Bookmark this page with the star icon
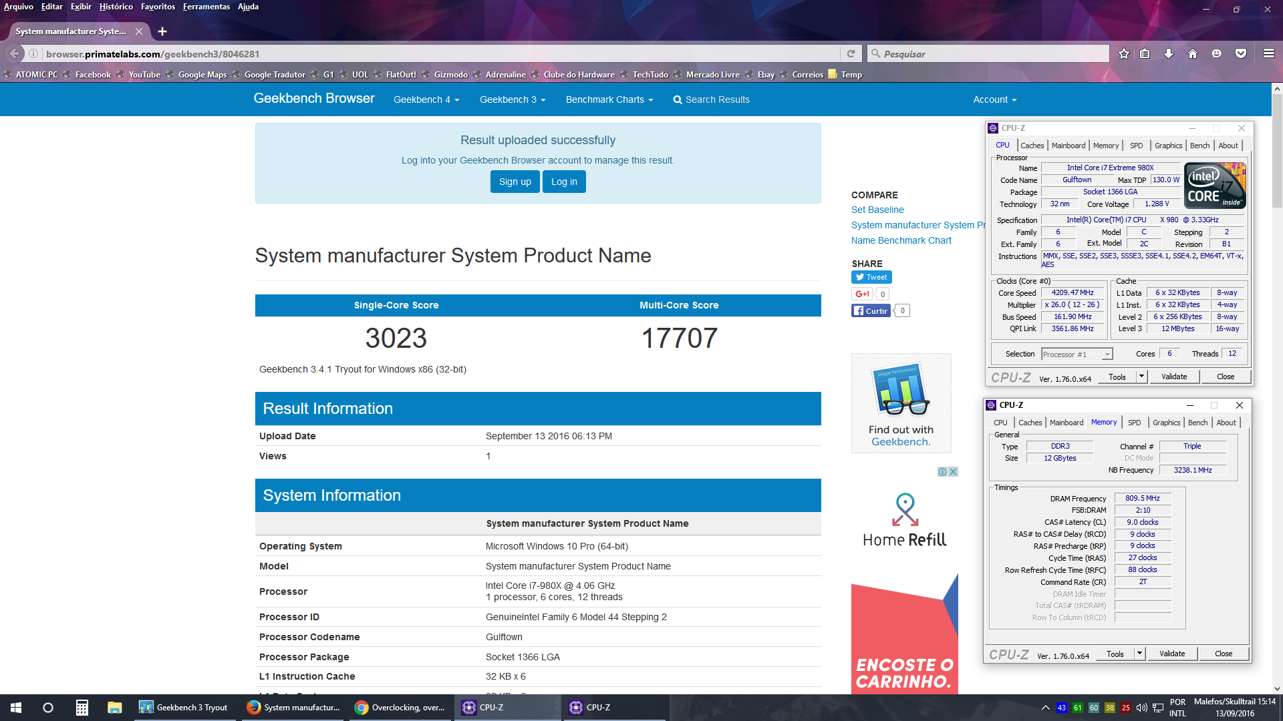The width and height of the screenshot is (1283, 721). click(1124, 54)
